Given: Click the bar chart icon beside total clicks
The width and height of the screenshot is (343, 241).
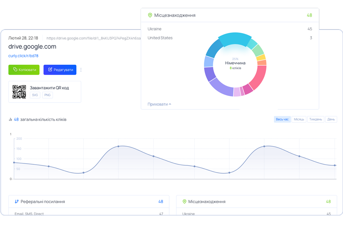Looking at the screenshot, I should pos(11,119).
